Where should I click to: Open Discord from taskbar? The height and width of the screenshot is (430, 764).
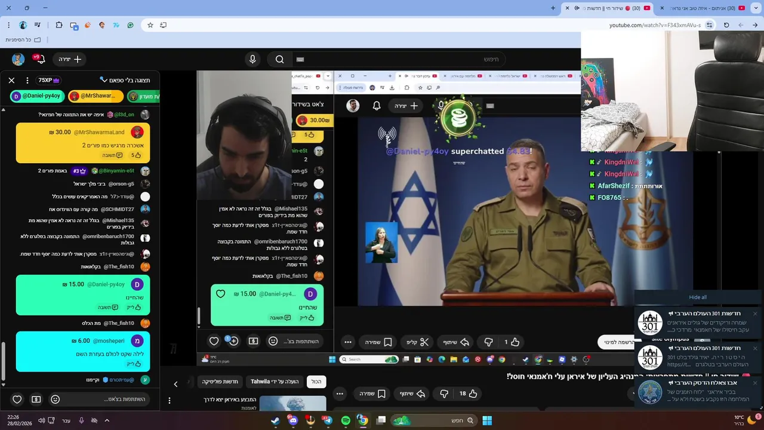pyautogui.click(x=293, y=420)
